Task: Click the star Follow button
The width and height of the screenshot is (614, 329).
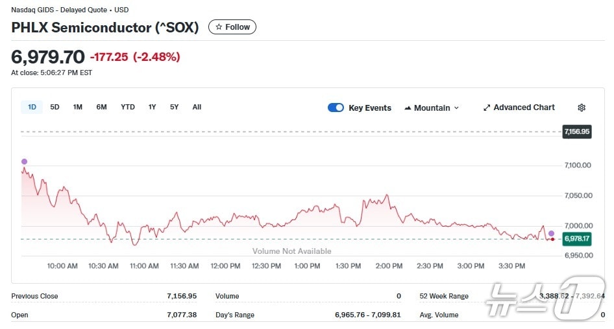Action: click(232, 27)
